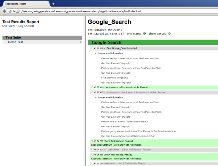Click the green Google_Search header bar
Screen dimensions: 218x166
click(x=153, y=42)
